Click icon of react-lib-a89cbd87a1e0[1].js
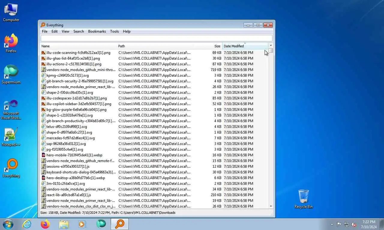Viewport: 384px width, 230px height. (43, 195)
